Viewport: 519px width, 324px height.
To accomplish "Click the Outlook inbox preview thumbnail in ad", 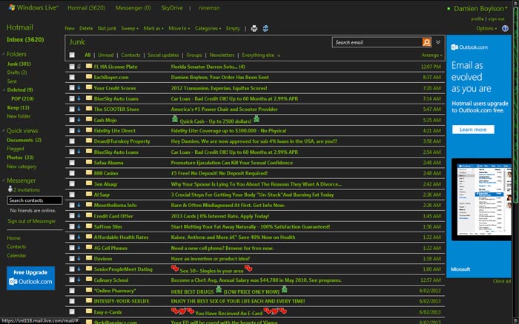I will point(481,199).
